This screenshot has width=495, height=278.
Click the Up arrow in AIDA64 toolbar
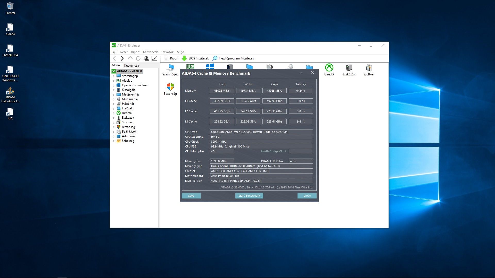(130, 58)
